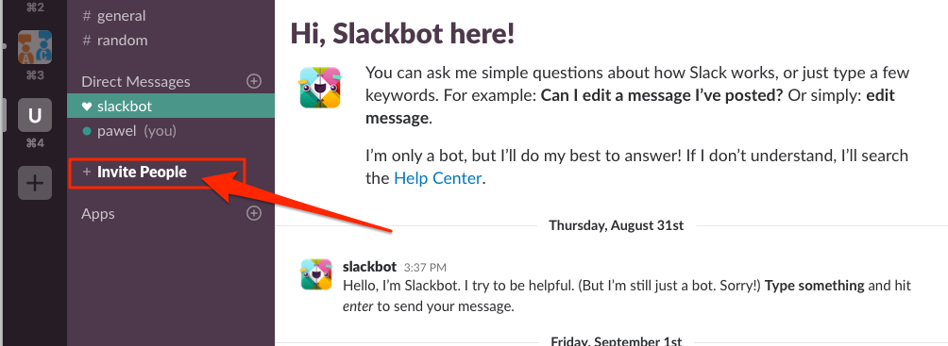Click the slackbot sender name in message
The width and height of the screenshot is (948, 346).
tap(369, 266)
